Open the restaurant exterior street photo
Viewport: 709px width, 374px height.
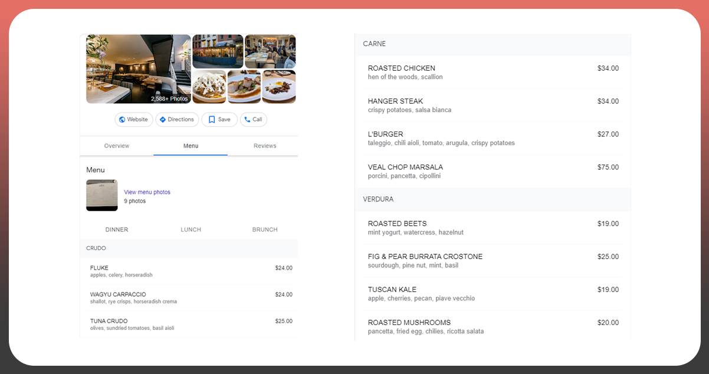point(218,51)
